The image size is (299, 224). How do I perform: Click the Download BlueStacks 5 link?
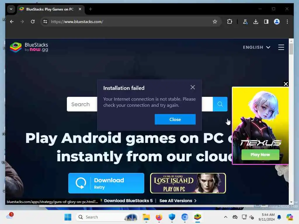click(x=128, y=201)
